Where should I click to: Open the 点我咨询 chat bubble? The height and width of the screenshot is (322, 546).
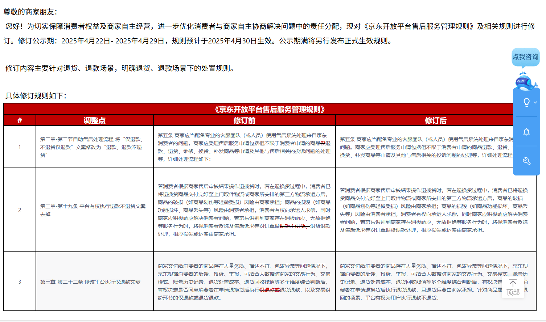coord(526,57)
